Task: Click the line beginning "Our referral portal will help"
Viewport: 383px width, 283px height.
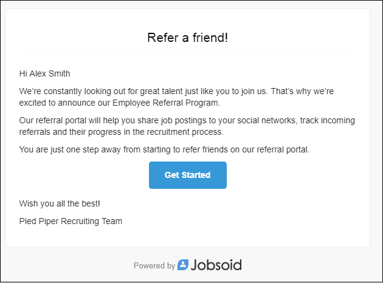Action: 187,120
